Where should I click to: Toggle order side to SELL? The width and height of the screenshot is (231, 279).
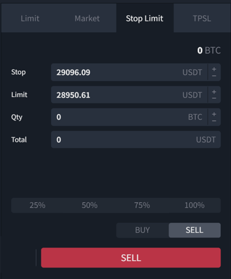coord(195,230)
